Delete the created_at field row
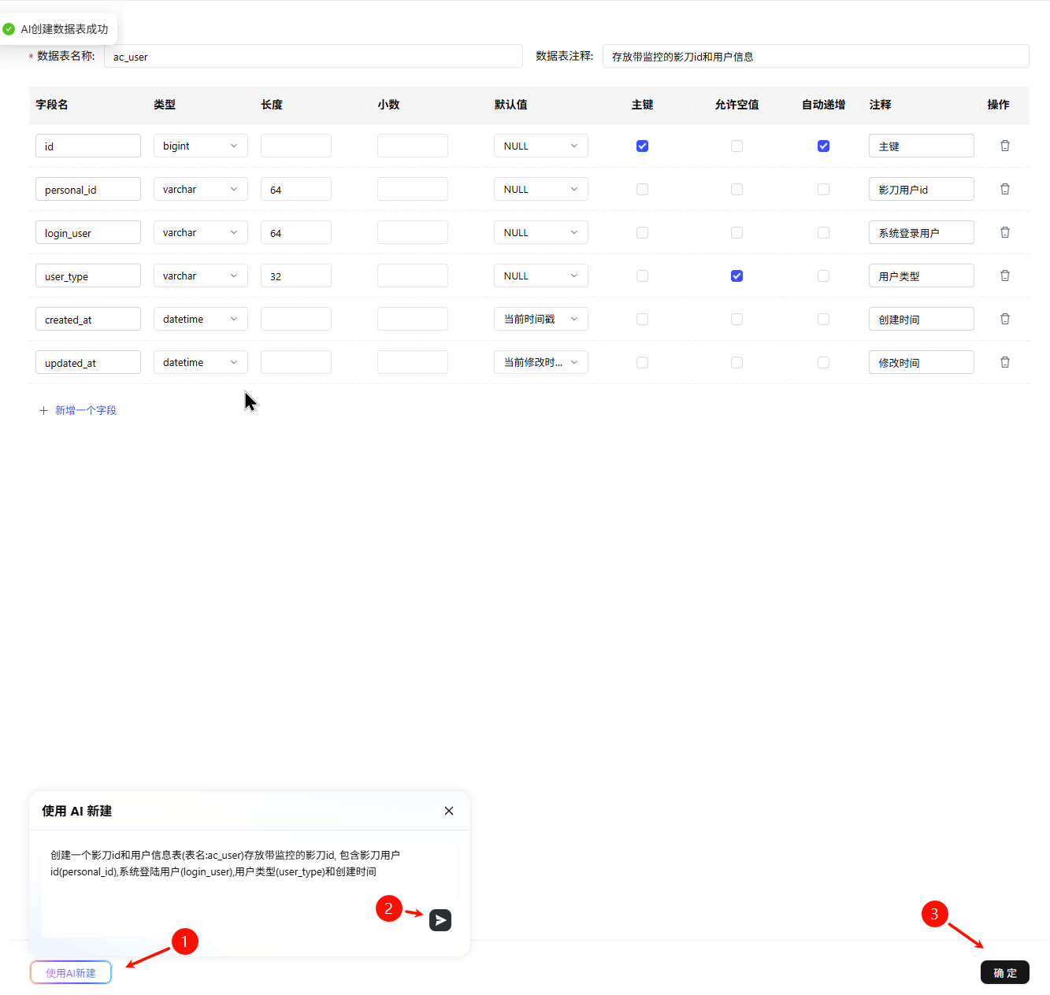The image size is (1050, 995). click(x=1005, y=319)
